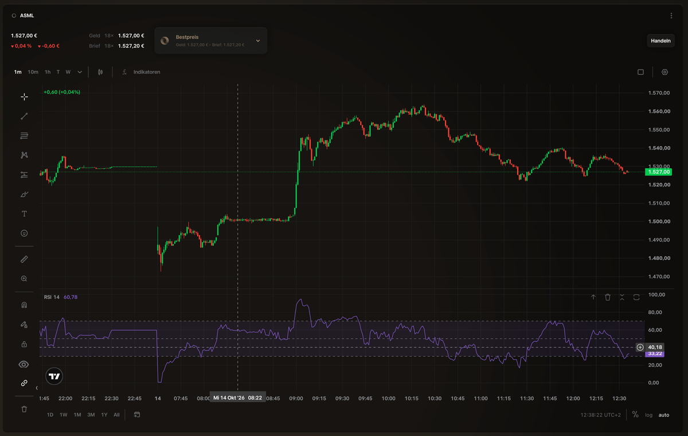
Task: Expand the Bestpreis venue dropdown
Action: pos(258,41)
